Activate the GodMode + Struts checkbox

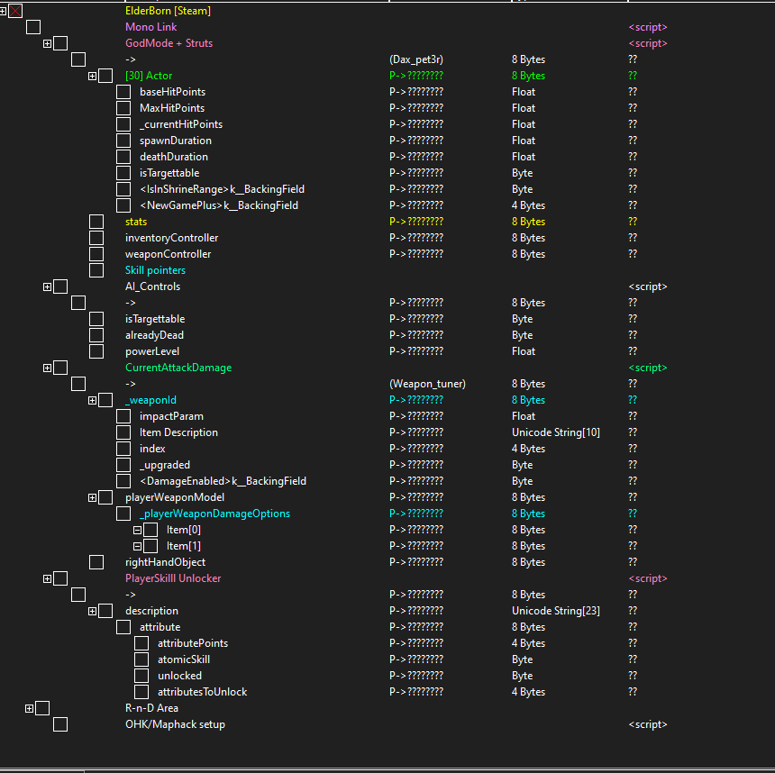[x=60, y=43]
